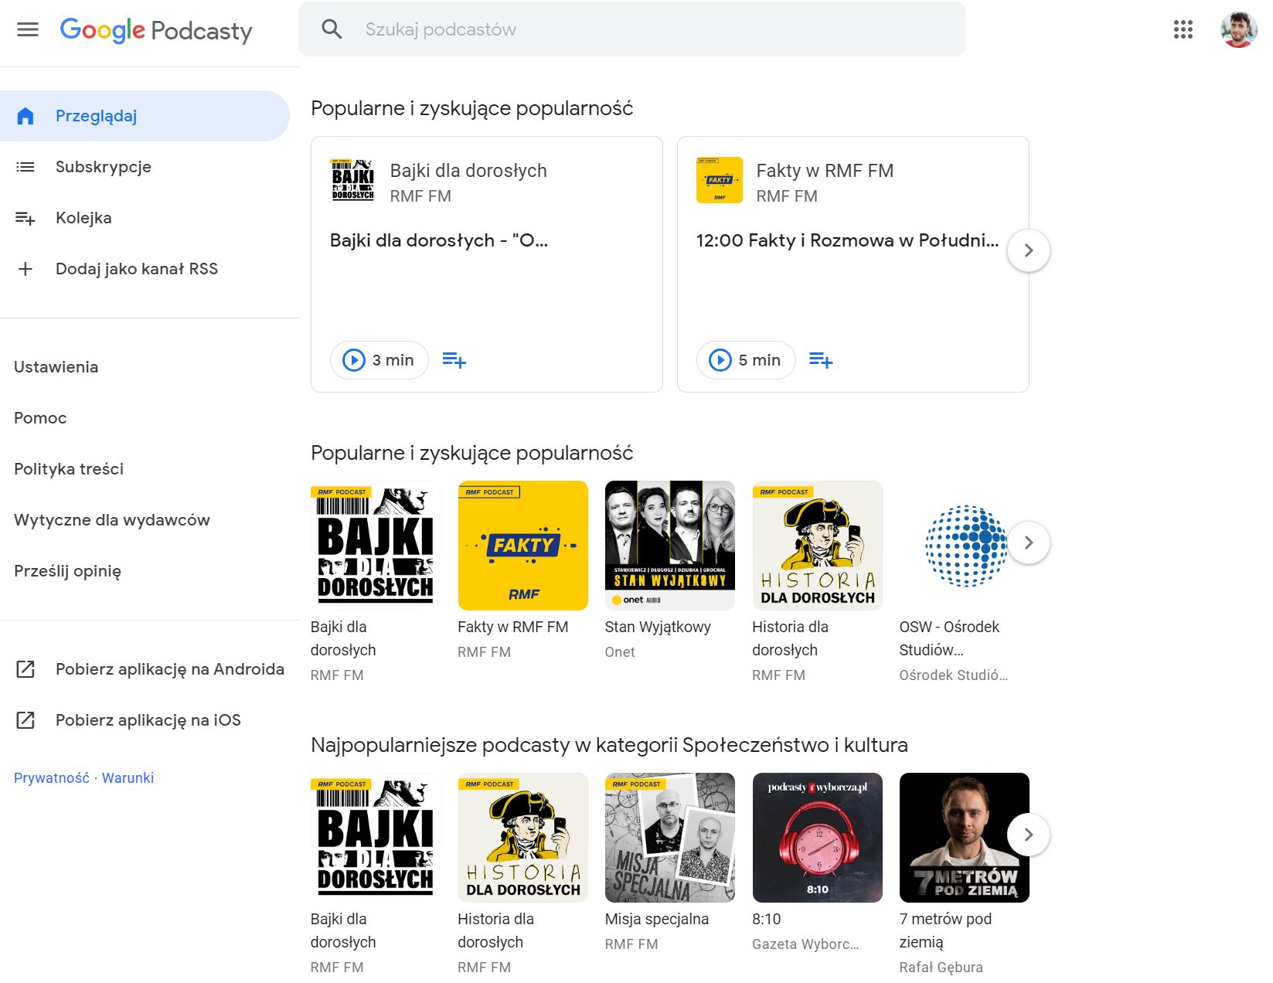
Task: Open the hamburger main menu
Action: pyautogui.click(x=28, y=30)
